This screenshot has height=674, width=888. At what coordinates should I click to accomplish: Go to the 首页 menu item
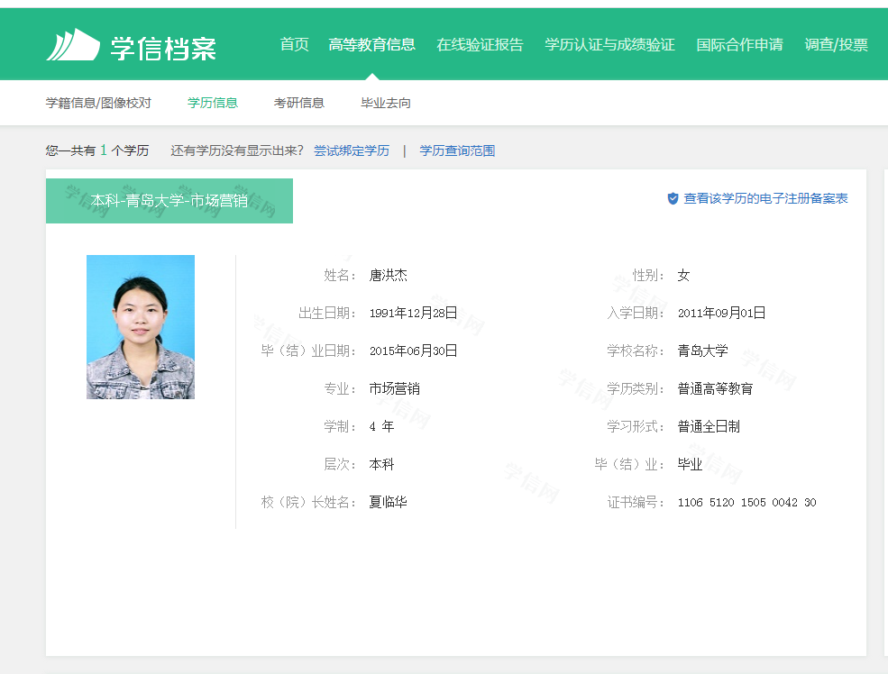point(294,44)
